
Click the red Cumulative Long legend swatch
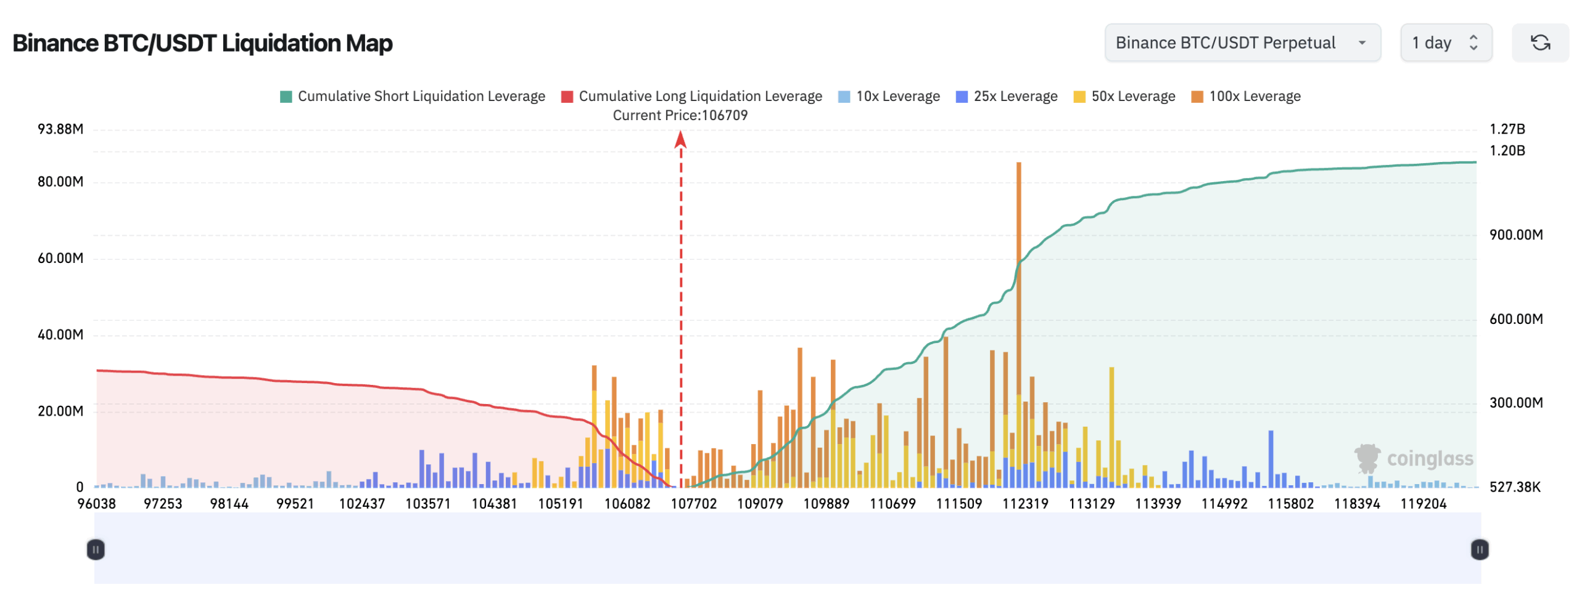(x=567, y=97)
